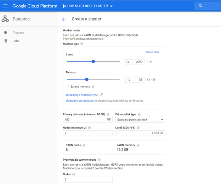Click the Nodes (minimum 2) help icon

[x=90, y=128]
